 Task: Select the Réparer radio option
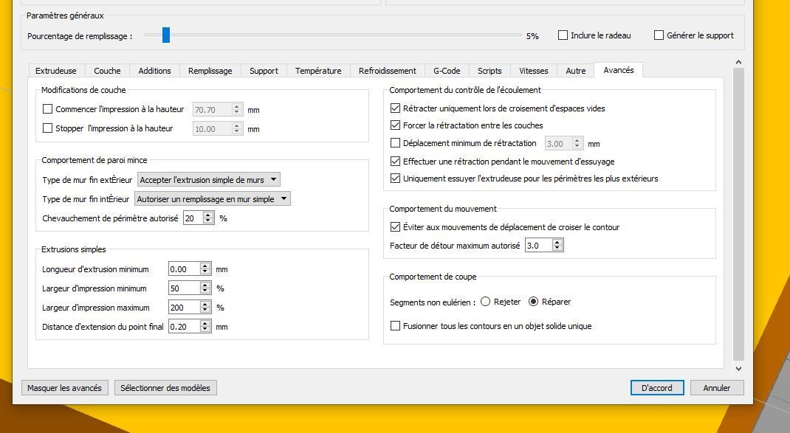click(533, 302)
